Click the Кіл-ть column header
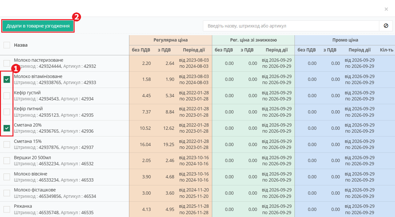The image size is (395, 217). [x=387, y=50]
